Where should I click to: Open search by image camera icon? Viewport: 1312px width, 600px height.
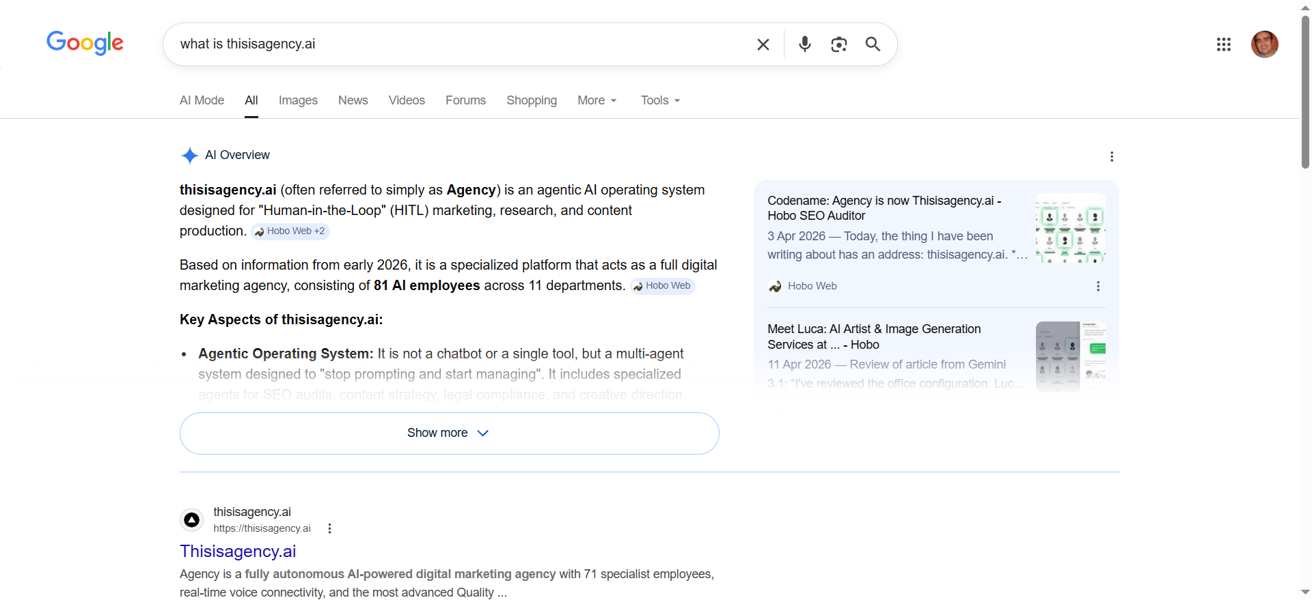click(x=838, y=44)
